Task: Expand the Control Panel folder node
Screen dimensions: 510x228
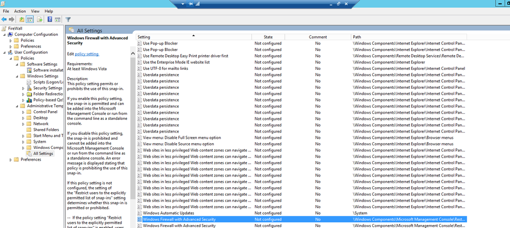Action: (x=23, y=112)
